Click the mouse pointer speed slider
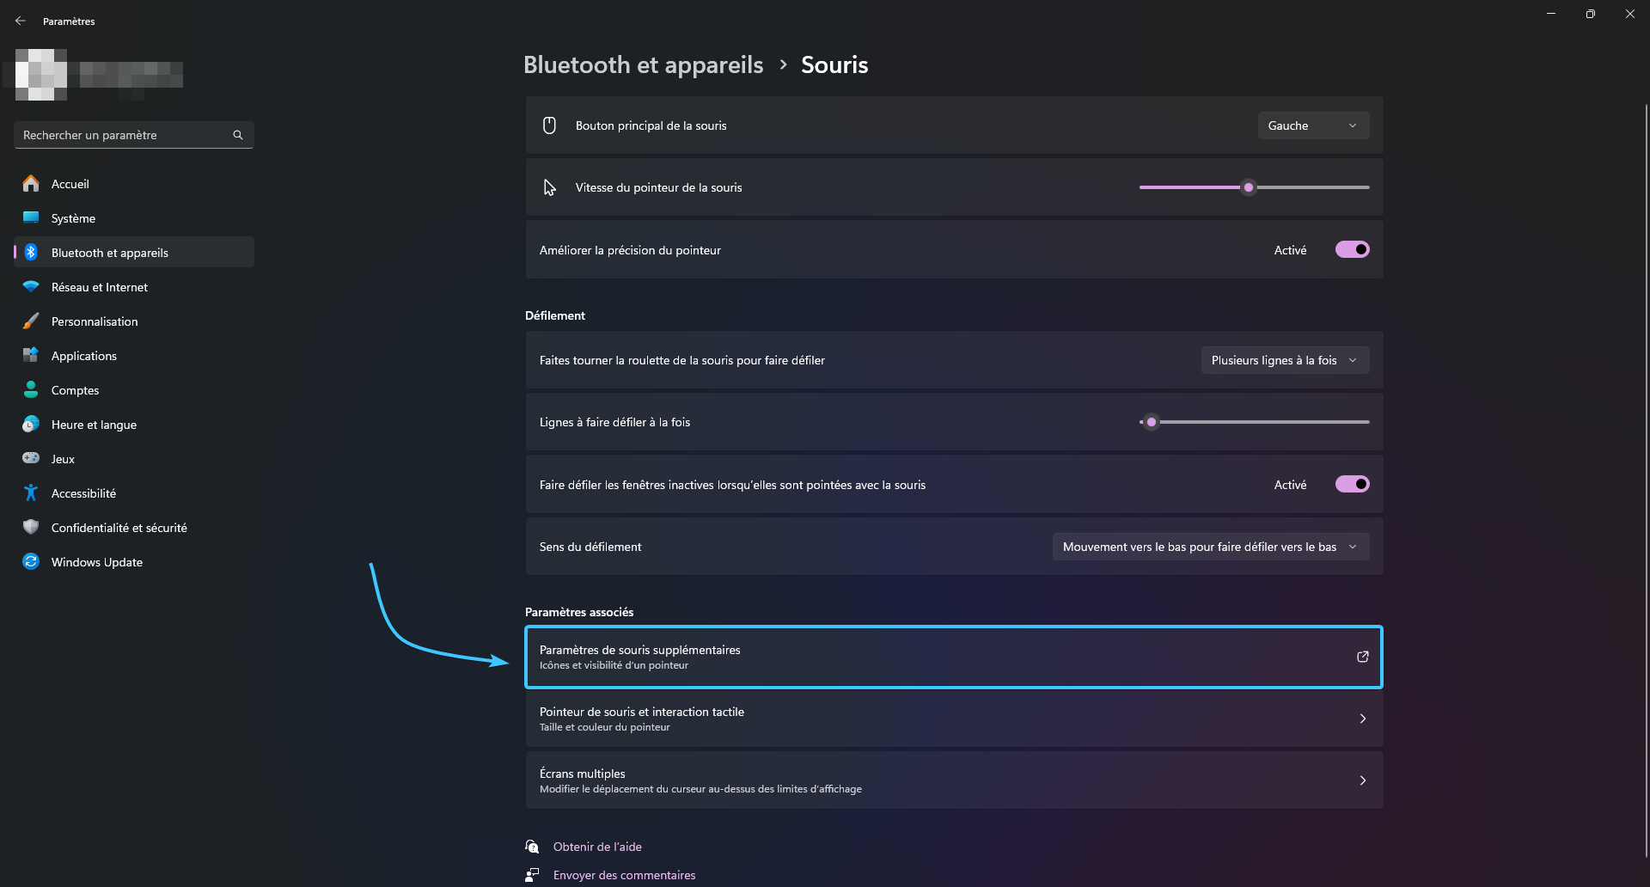This screenshot has width=1650, height=887. click(x=1254, y=187)
